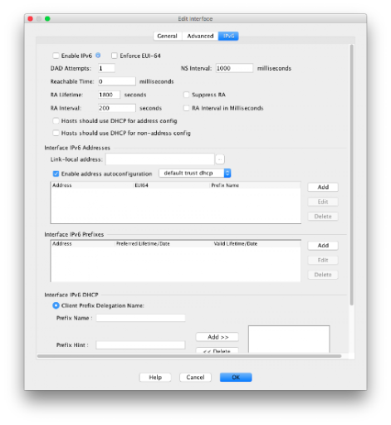Click the Add >> button
Screen dimensions: 391x425
(x=217, y=337)
